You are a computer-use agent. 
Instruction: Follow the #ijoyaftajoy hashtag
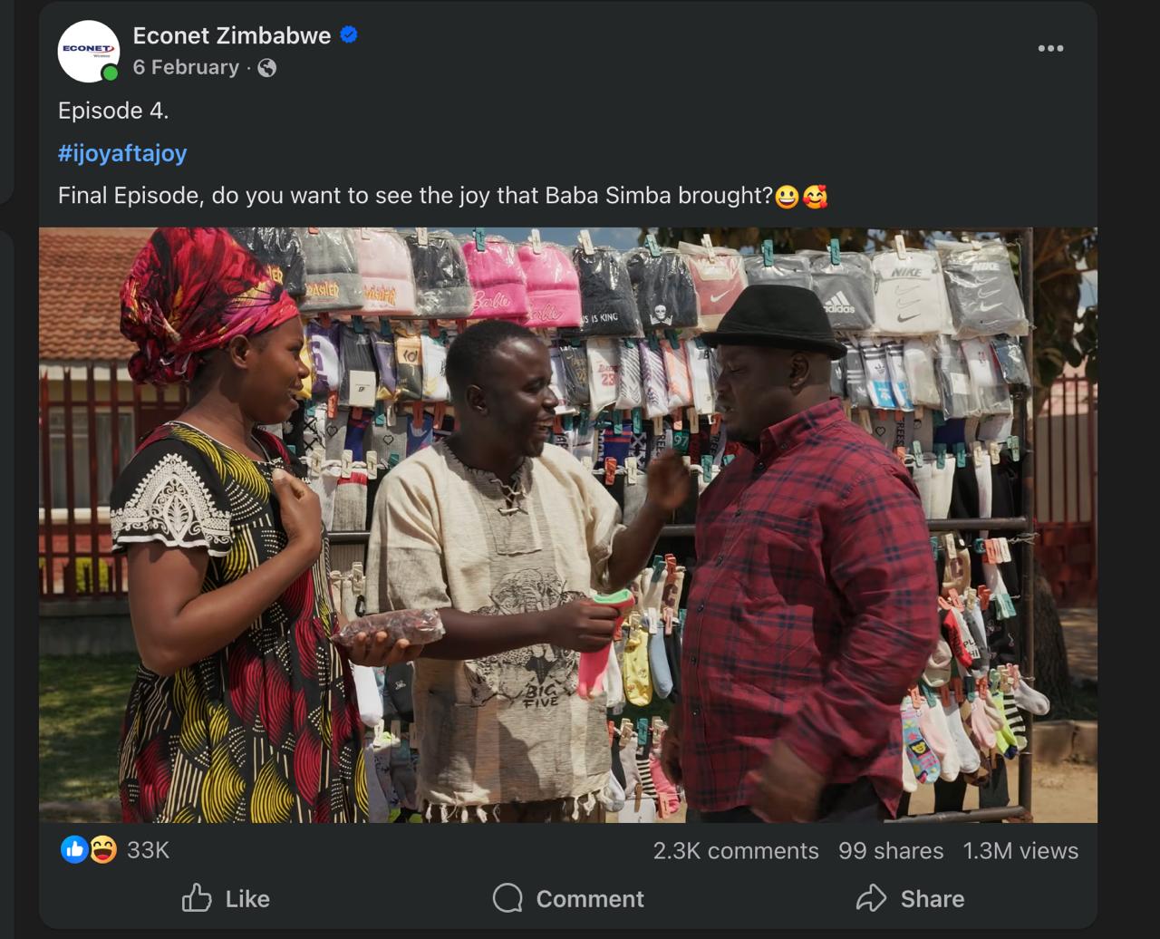click(x=122, y=153)
